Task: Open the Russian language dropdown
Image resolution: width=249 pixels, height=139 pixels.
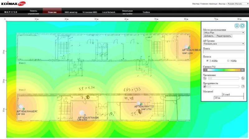Action: tap(238, 4)
